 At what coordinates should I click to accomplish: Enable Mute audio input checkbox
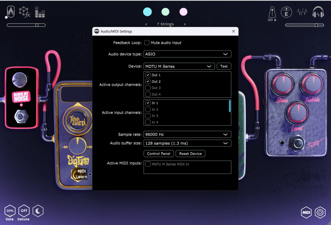click(x=147, y=43)
